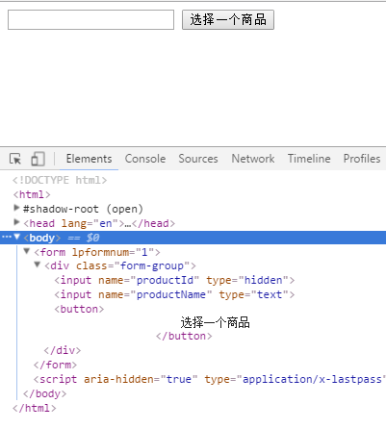
Task: Select the closing </form> tag
Action: pyautogui.click(x=55, y=365)
